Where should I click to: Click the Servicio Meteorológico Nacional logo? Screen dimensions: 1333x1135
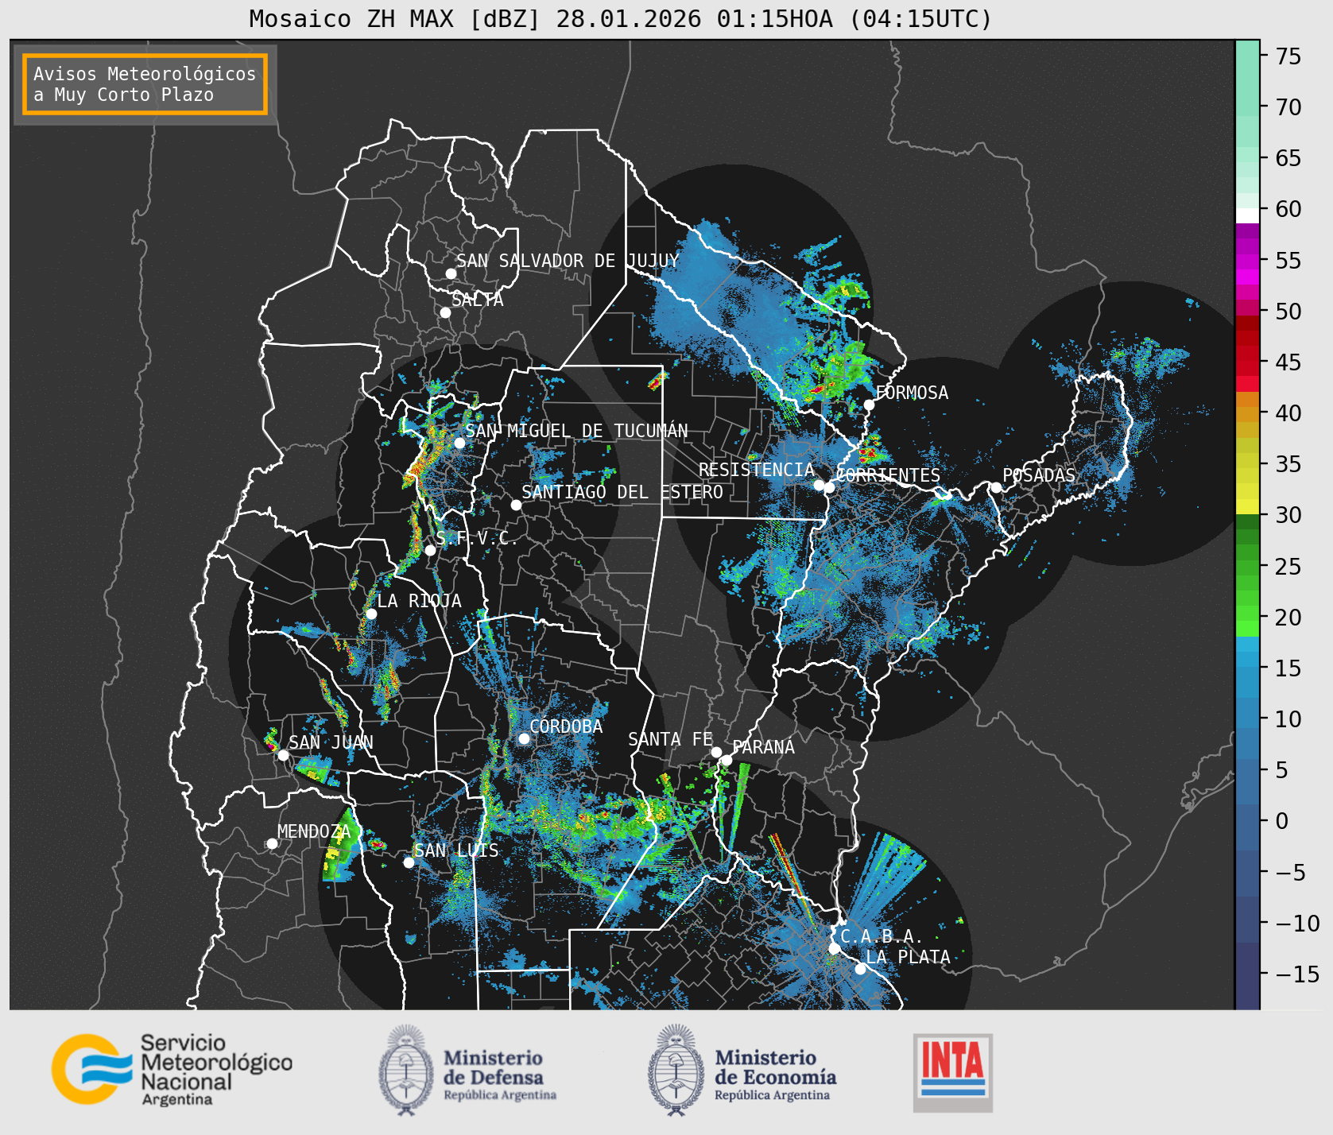(172, 1069)
